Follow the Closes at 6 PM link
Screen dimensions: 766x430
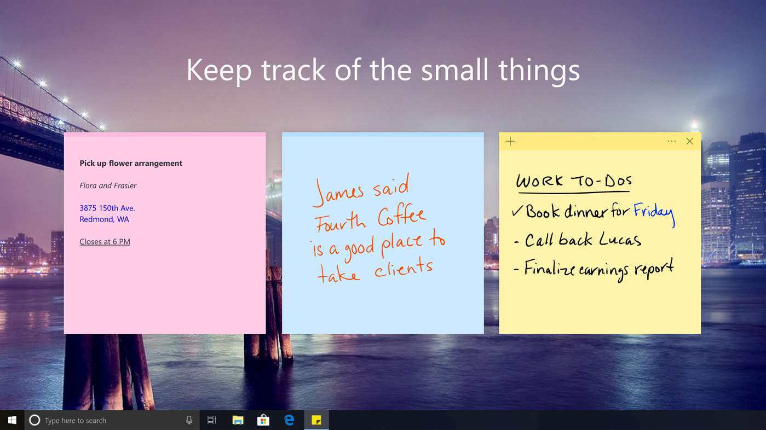105,241
